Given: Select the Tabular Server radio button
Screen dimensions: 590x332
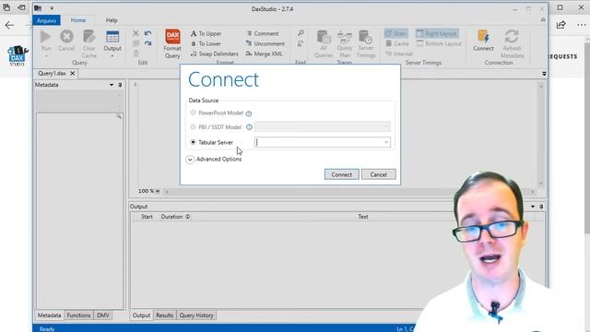Looking at the screenshot, I should (193, 142).
